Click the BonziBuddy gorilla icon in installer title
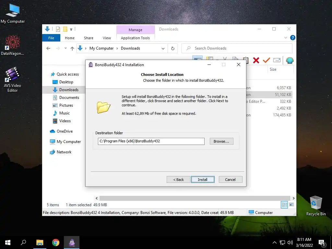Viewport: 332px width, 249px height. (x=91, y=65)
